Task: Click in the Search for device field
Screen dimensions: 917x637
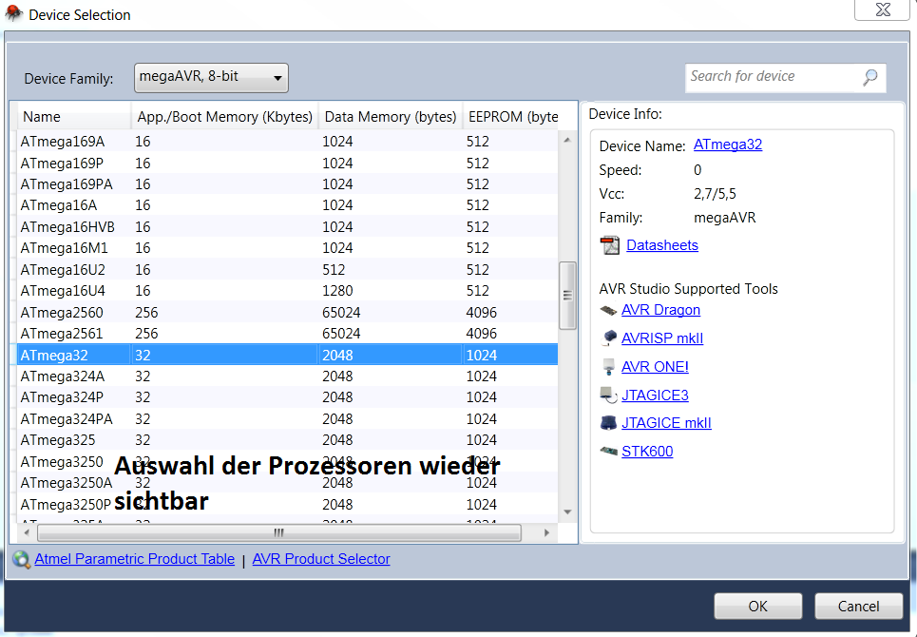Action: pyautogui.click(x=786, y=77)
